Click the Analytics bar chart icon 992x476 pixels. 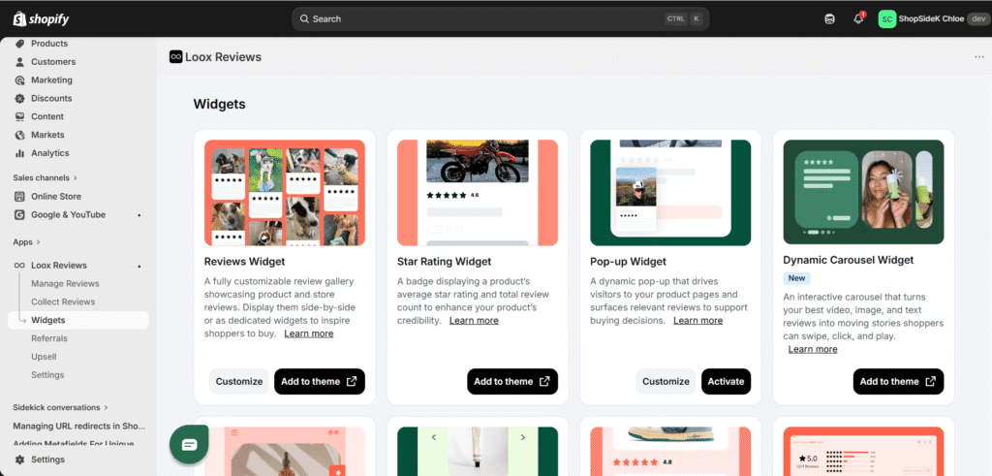point(19,153)
